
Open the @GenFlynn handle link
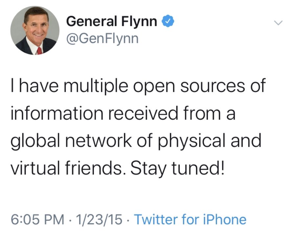coord(102,39)
